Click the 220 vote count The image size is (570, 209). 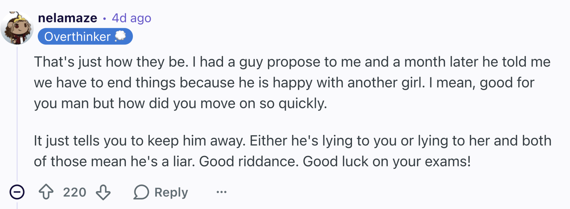[x=74, y=192]
